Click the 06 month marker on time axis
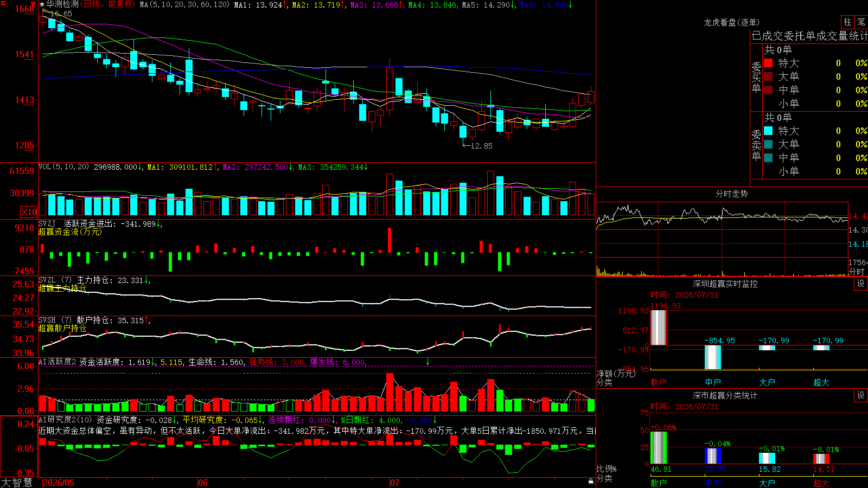The image size is (868, 488). pos(203,483)
